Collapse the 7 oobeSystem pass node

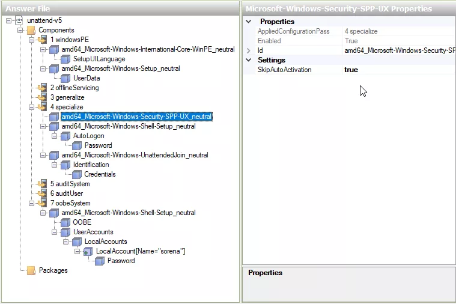tap(31, 203)
